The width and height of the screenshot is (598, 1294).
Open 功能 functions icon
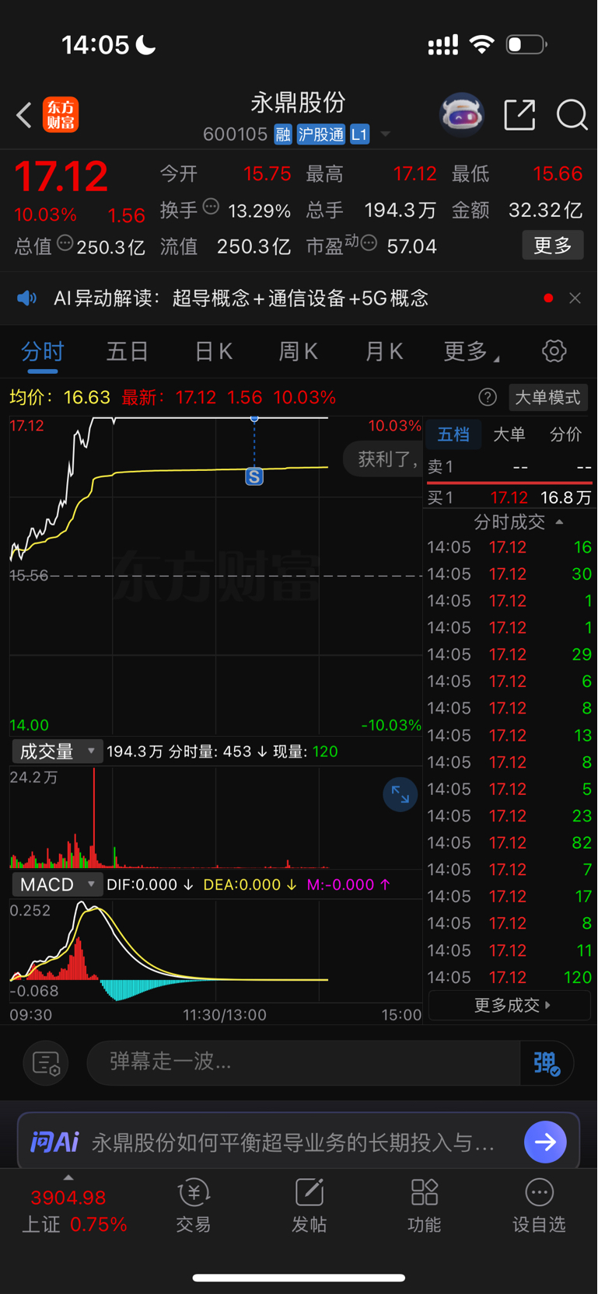[425, 1205]
